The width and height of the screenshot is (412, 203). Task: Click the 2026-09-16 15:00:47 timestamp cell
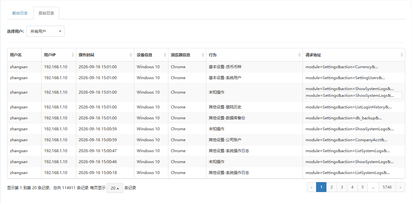coord(105,151)
